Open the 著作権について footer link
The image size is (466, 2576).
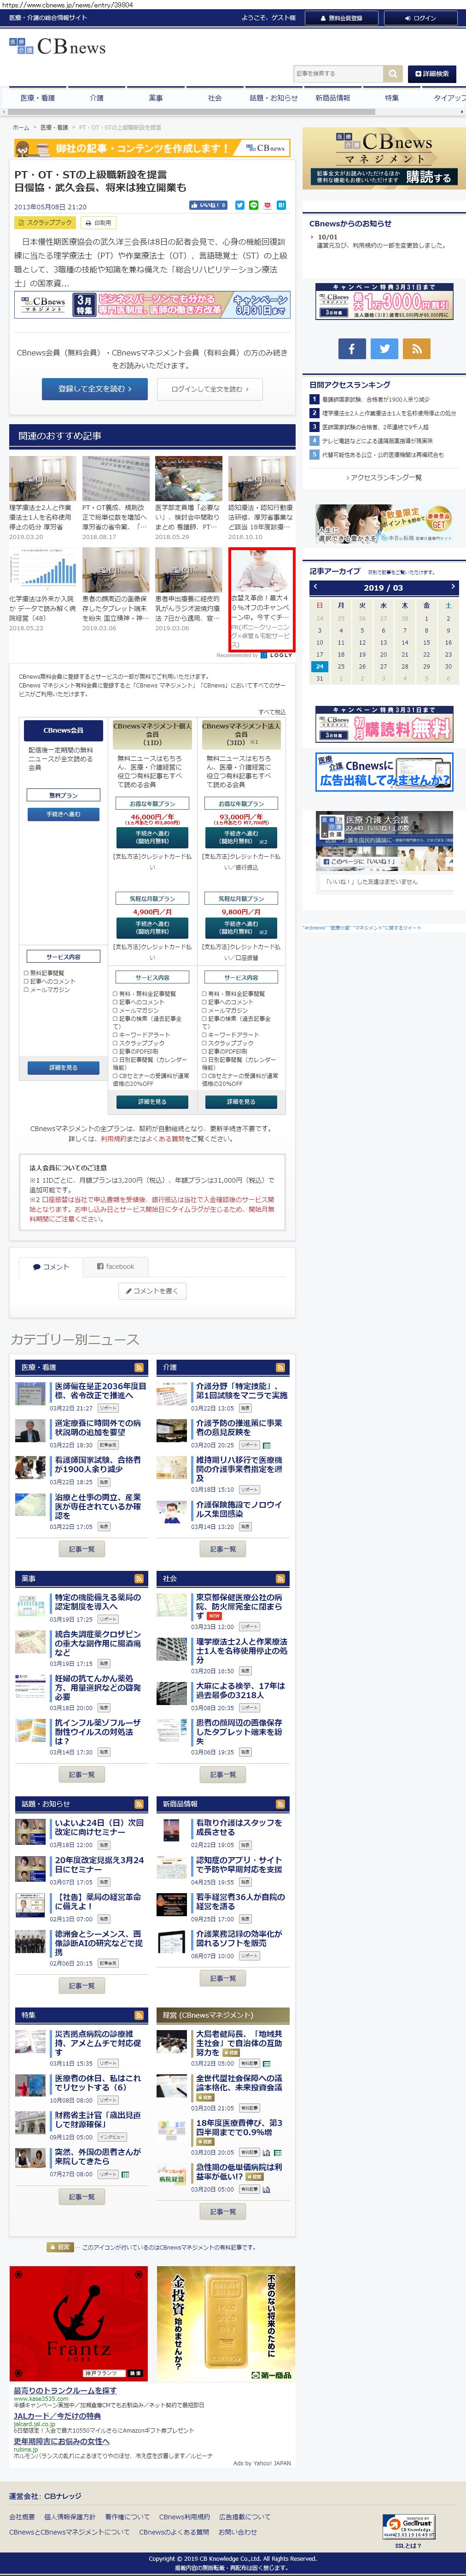coord(128,2517)
